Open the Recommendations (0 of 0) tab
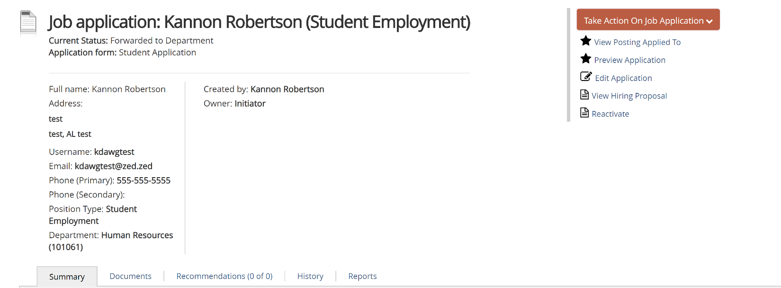 224,276
